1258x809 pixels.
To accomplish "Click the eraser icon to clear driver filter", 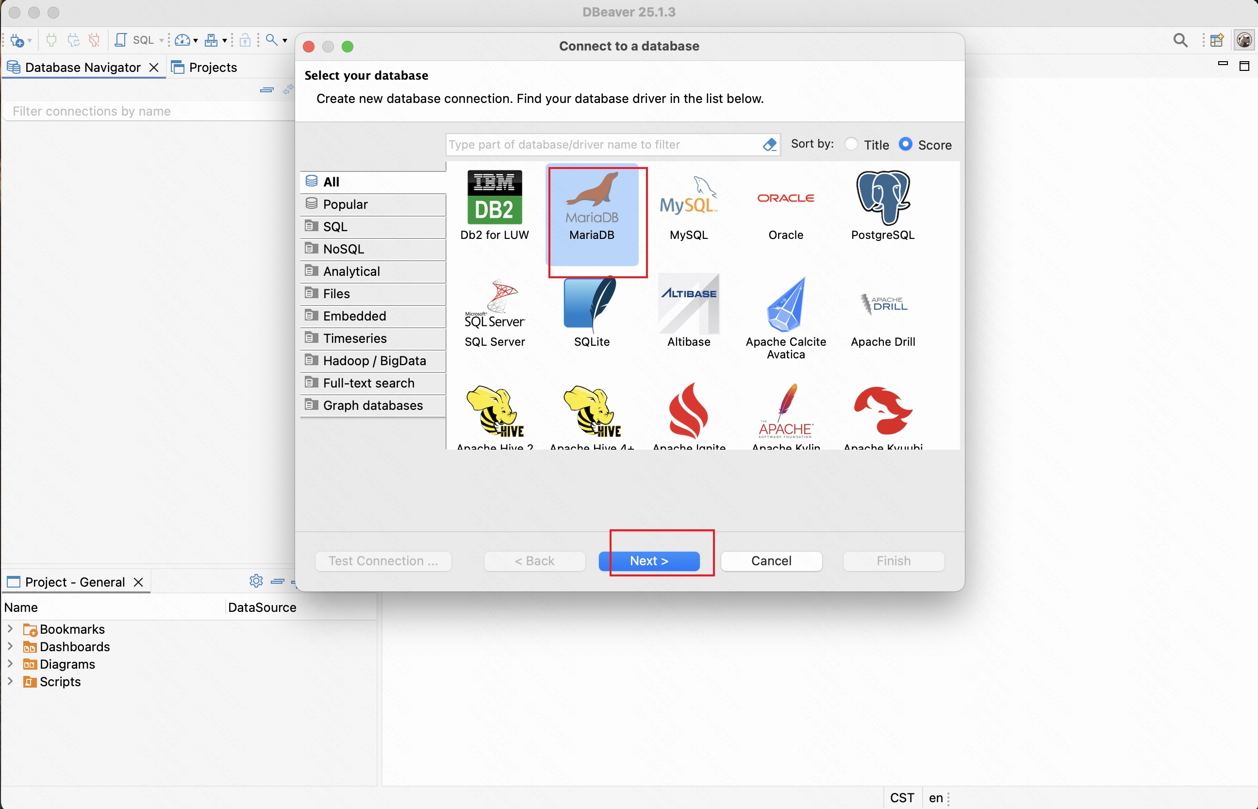I will 769,145.
